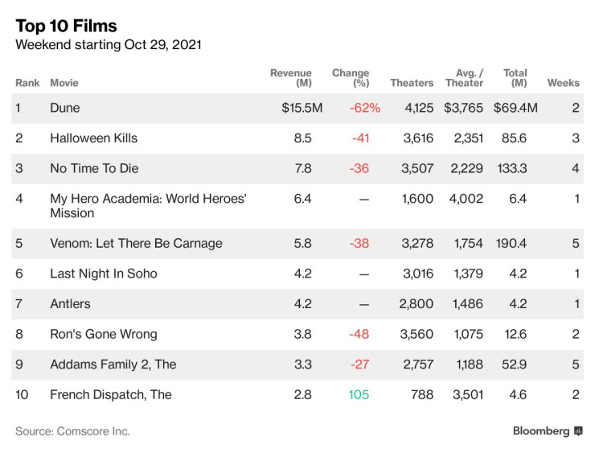
Task: Click the Weeks column header
Action: pos(563,83)
